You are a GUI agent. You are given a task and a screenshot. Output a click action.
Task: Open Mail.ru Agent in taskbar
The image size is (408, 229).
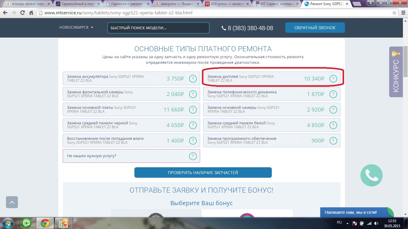[x=27, y=223]
